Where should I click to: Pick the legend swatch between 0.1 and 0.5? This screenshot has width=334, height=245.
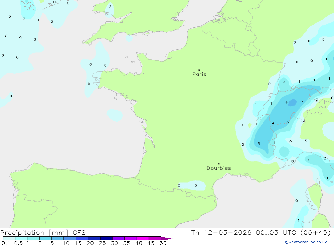click(9, 238)
